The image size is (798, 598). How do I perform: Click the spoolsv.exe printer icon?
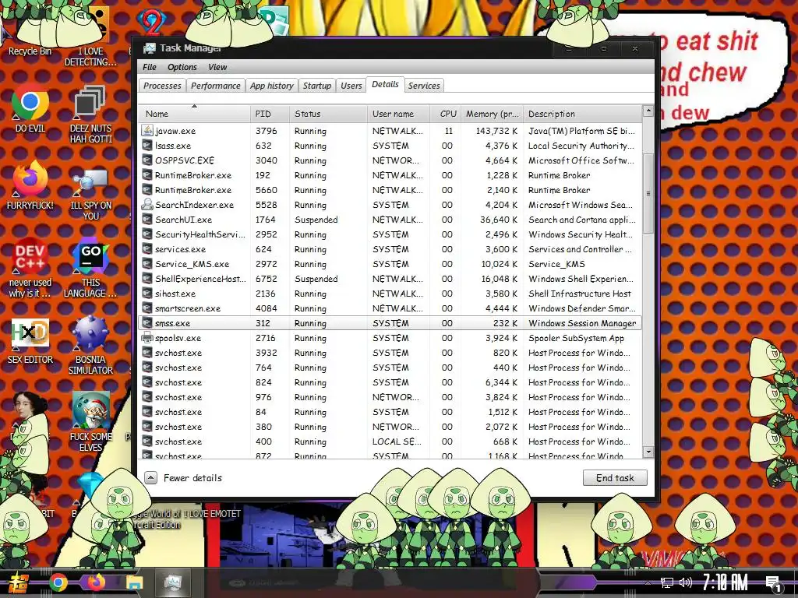[x=147, y=338]
